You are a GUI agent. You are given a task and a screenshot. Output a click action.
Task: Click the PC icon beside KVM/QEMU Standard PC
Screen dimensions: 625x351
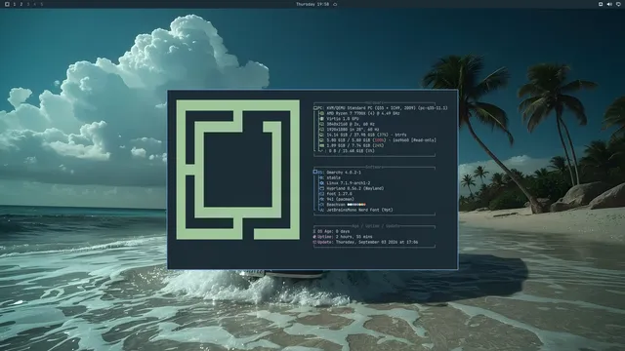coord(315,108)
